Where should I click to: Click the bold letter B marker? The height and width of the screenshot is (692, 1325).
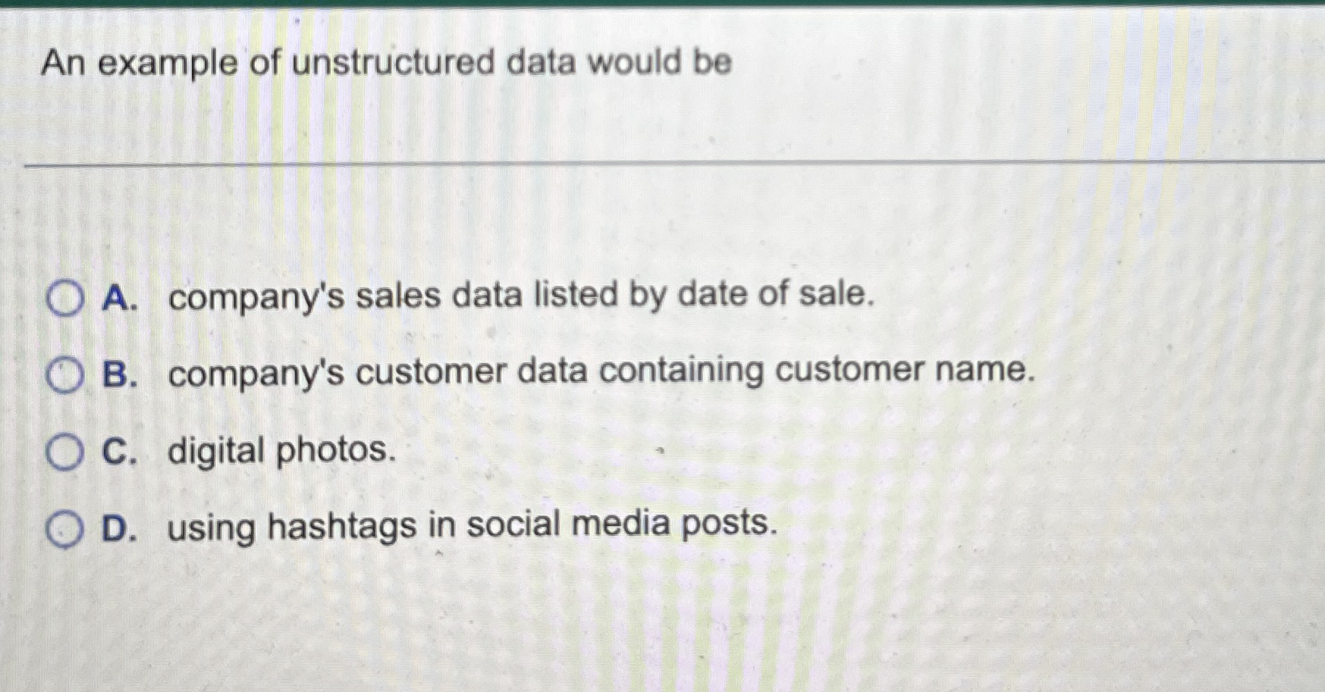(x=118, y=371)
